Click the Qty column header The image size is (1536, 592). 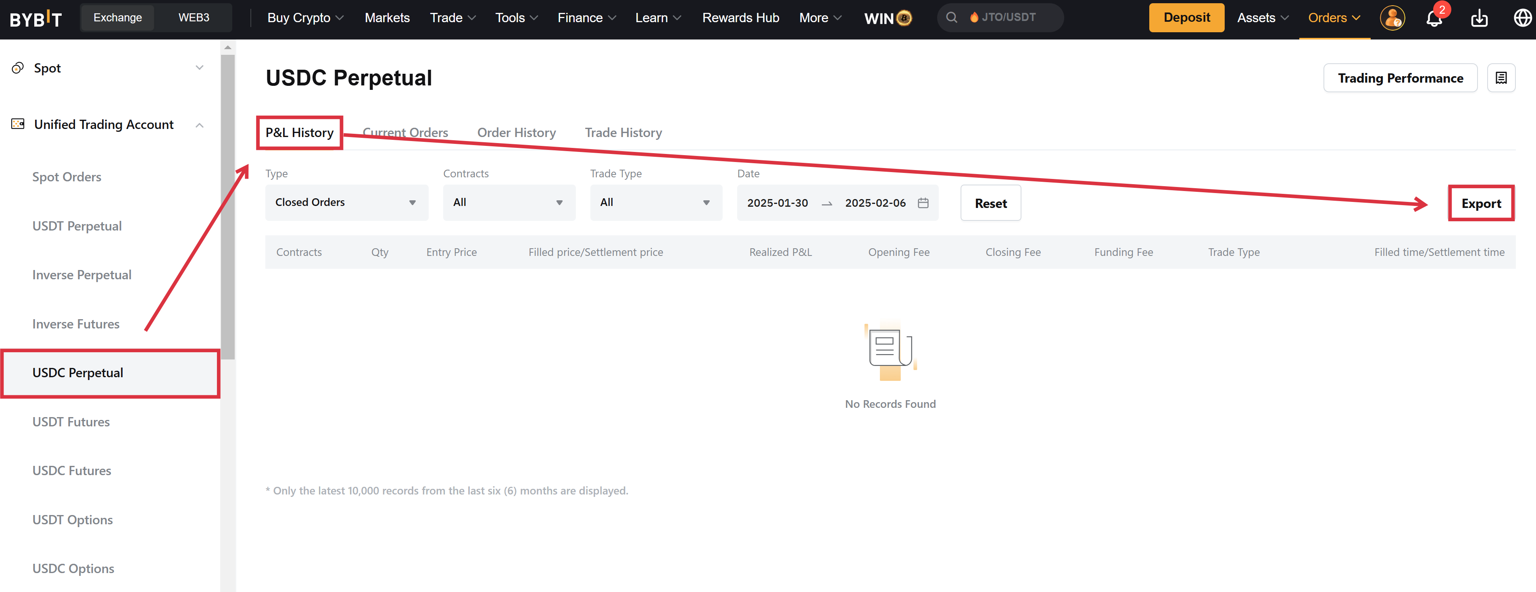tap(380, 252)
